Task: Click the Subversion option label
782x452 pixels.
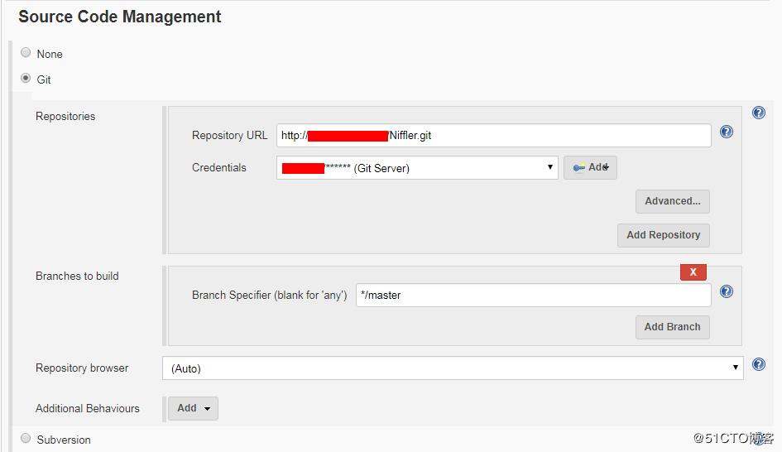Action: pos(64,440)
